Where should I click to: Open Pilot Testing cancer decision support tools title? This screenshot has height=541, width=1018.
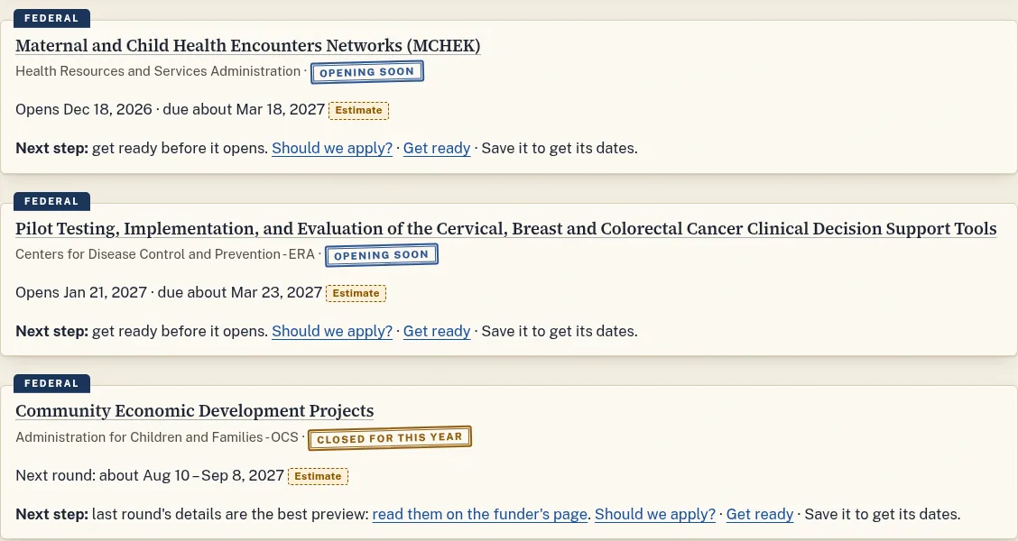(505, 228)
